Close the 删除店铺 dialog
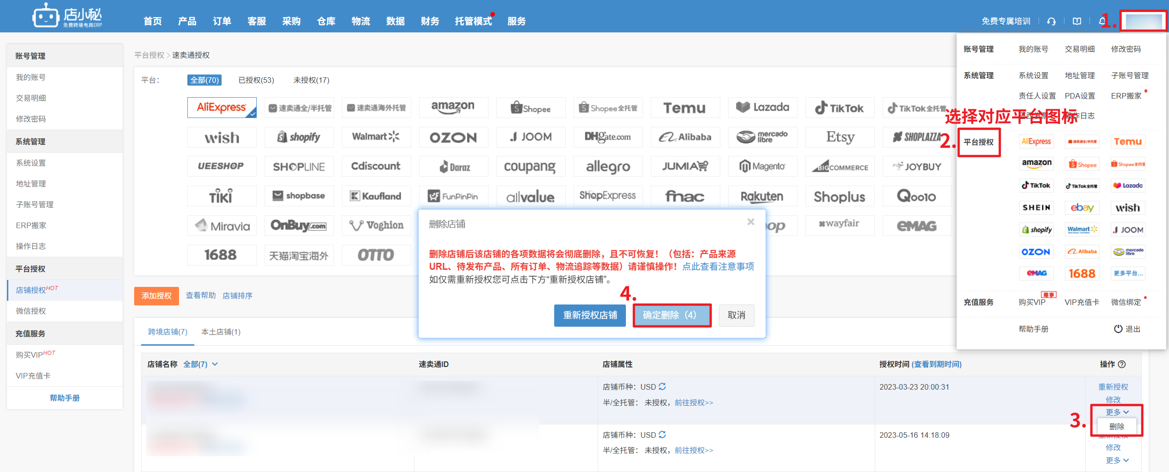This screenshot has width=1169, height=472. (750, 222)
